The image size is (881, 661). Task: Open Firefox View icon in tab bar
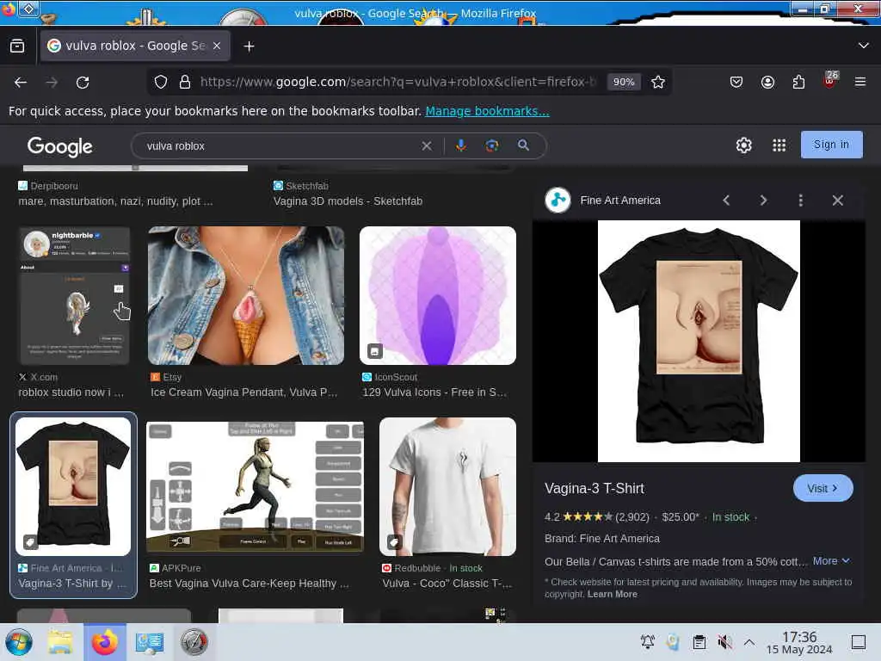click(17, 46)
